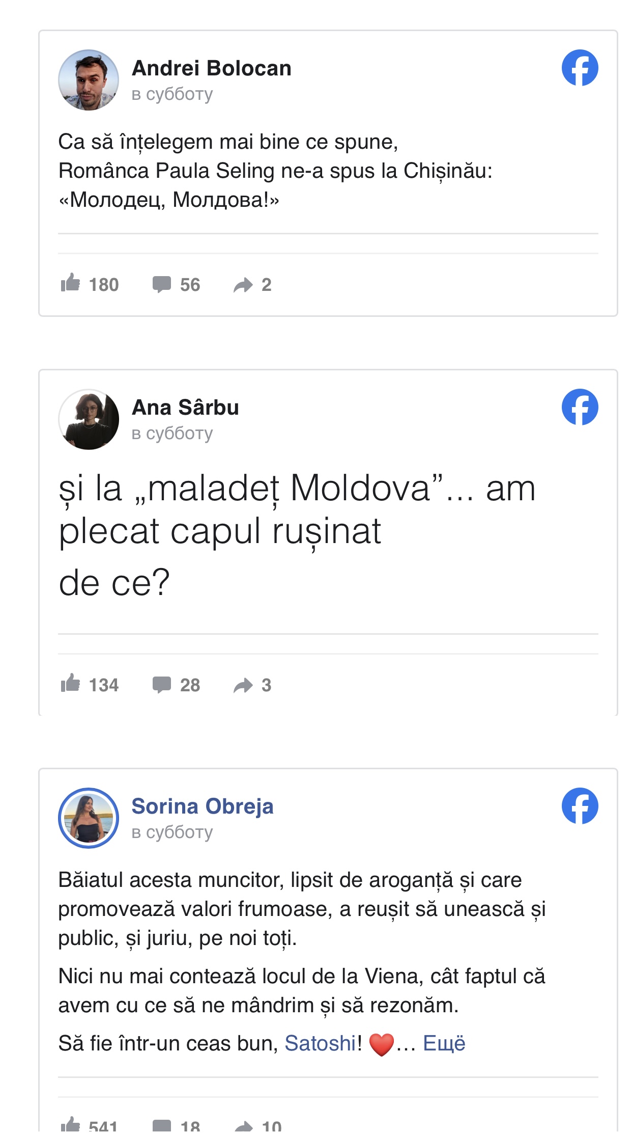Click Facebook logo on Sorina Obreja post
Screen dimensions: 632x1134
click(580, 806)
